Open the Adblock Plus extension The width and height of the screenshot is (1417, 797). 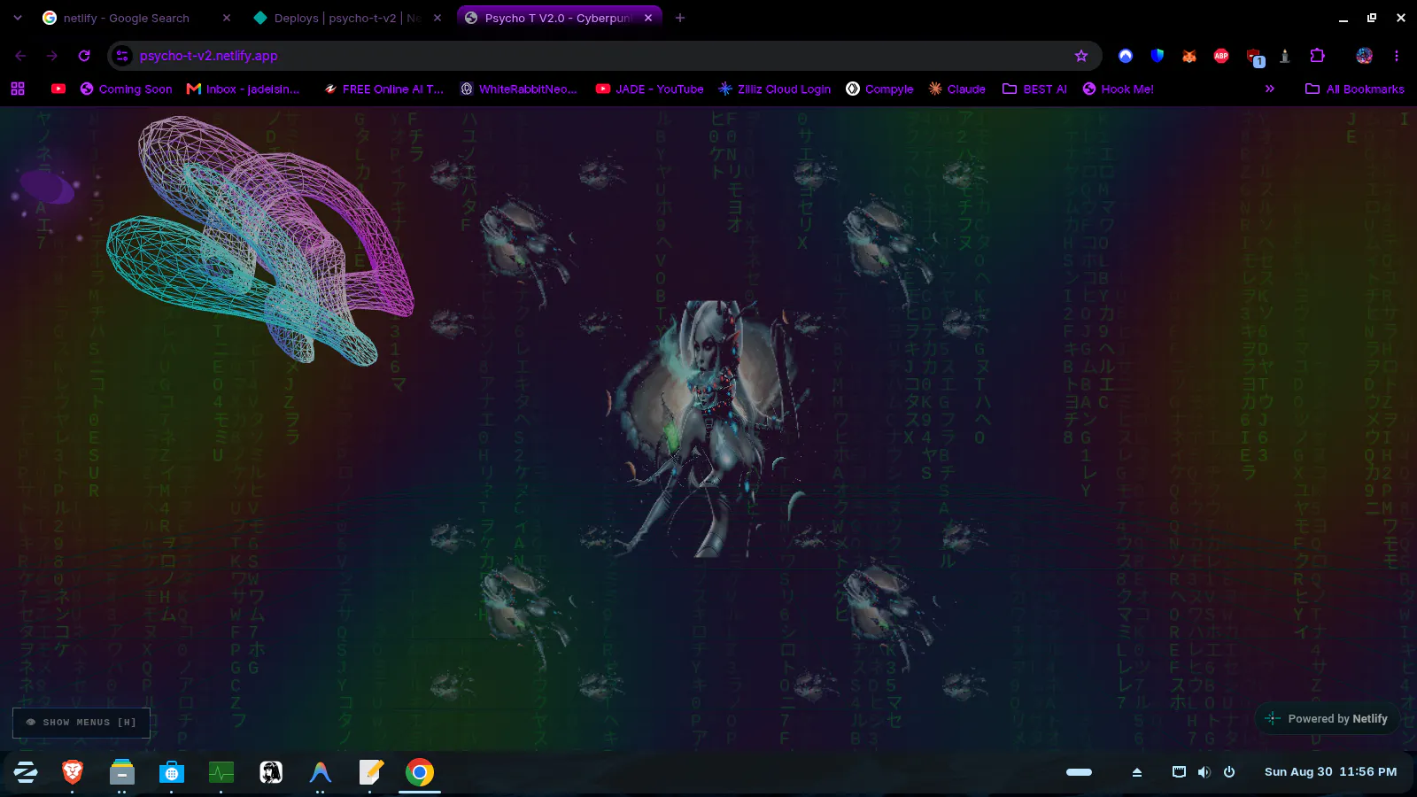point(1221,56)
